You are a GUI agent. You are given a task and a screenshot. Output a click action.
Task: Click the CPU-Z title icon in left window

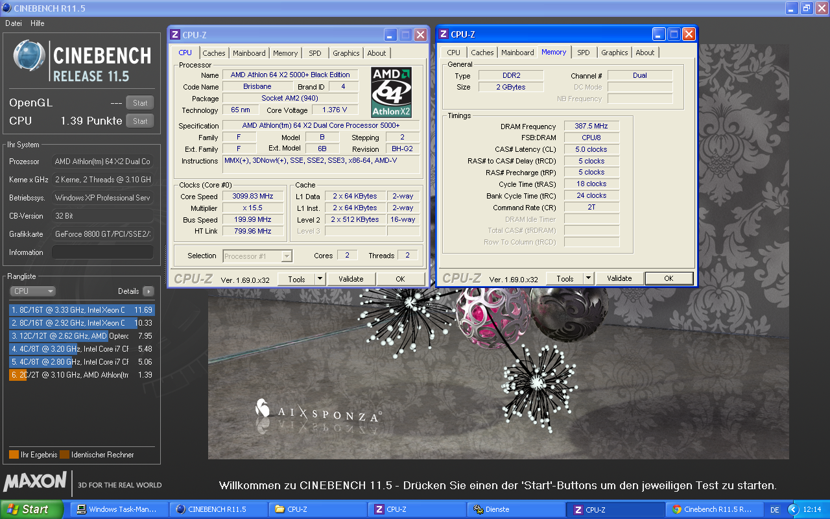click(175, 35)
